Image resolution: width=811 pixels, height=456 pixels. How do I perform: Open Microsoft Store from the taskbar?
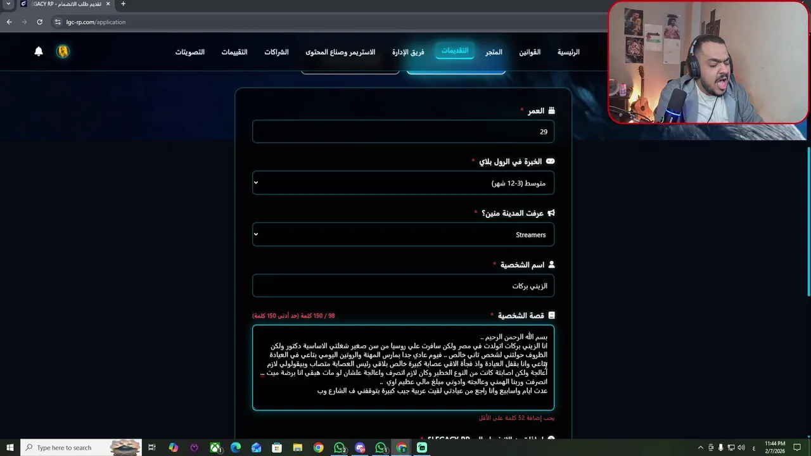[x=277, y=448]
